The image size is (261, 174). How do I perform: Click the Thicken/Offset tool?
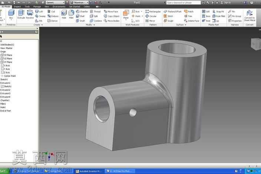[x=172, y=12]
